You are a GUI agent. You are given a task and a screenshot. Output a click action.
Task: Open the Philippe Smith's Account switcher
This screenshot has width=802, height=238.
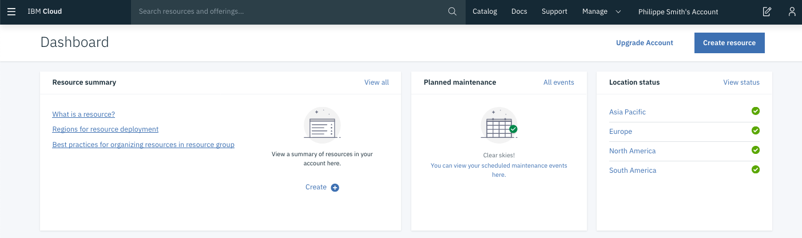pyautogui.click(x=678, y=11)
